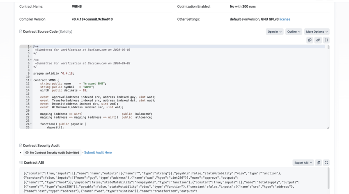Click the Other Settings label
This screenshot has height=194, width=349.
pos(188,19)
